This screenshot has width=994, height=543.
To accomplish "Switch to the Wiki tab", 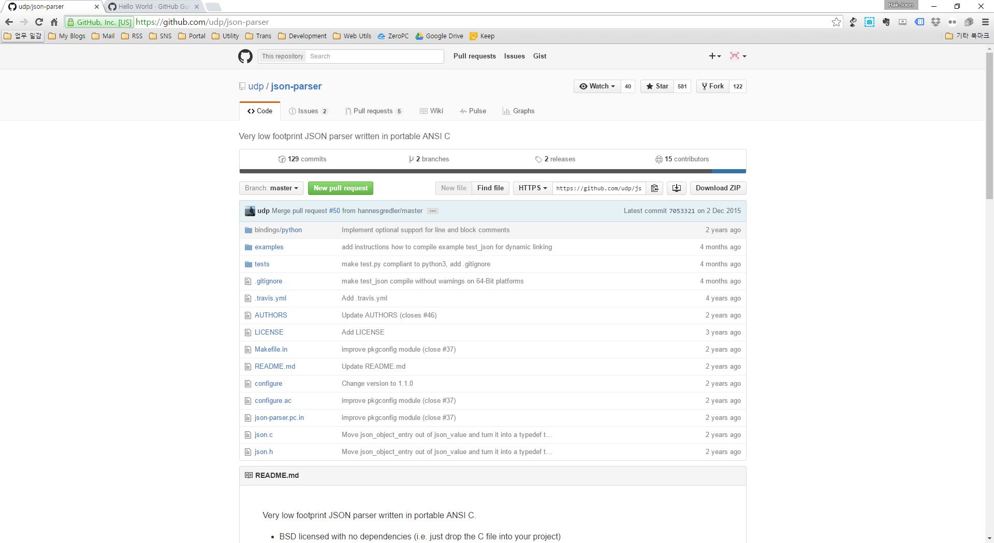I will tap(431, 111).
